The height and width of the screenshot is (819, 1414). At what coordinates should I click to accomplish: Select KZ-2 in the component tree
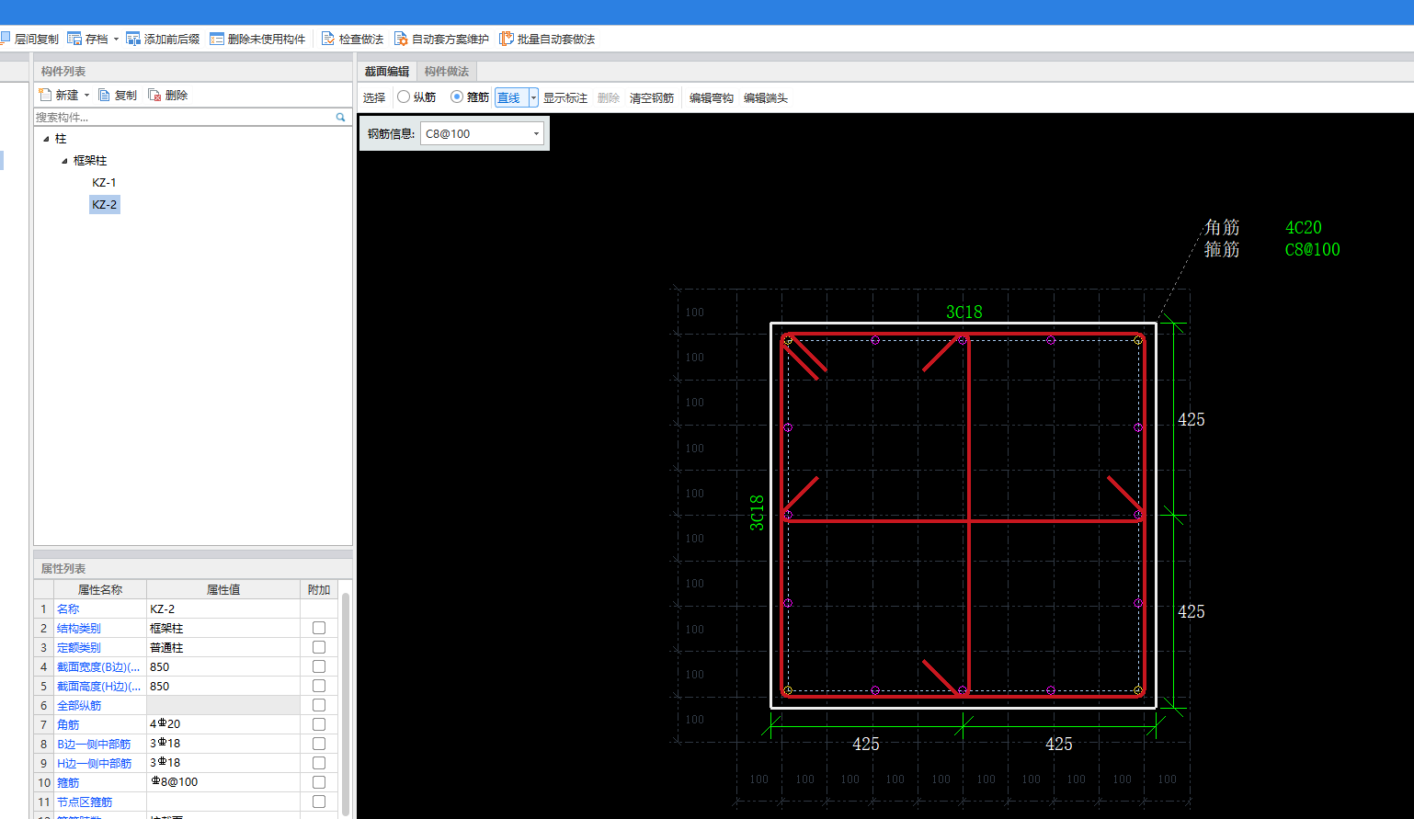coord(104,204)
